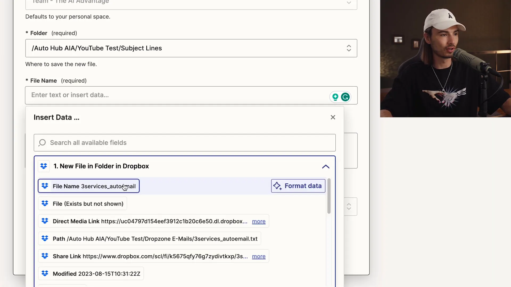
Task: Click the Dropbox icon on Direct Media Link row
Action: [x=45, y=221]
